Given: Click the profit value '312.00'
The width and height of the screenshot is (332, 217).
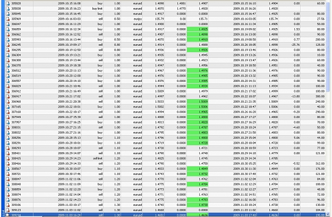Looking at the screenshot, I should [320, 164].
